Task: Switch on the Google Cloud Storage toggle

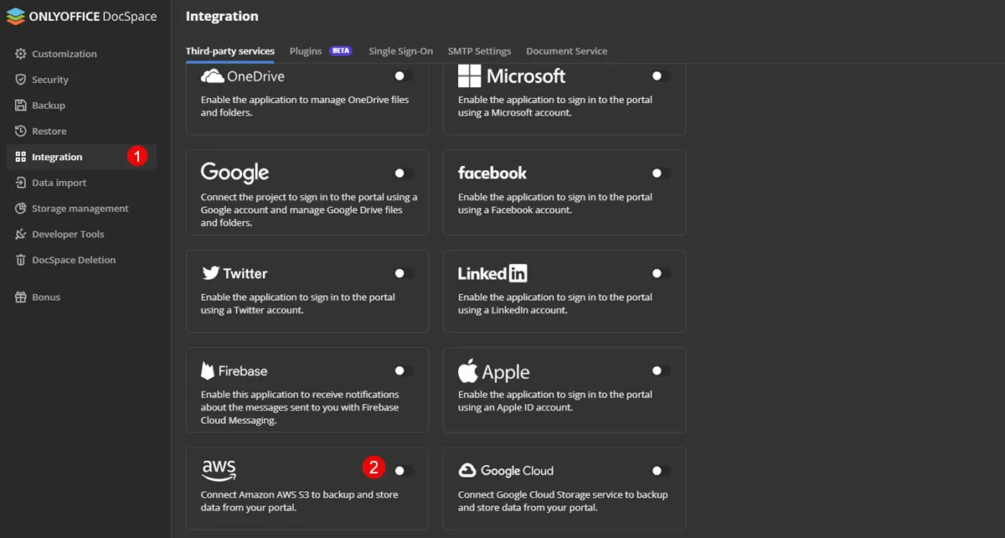Action: (x=661, y=471)
